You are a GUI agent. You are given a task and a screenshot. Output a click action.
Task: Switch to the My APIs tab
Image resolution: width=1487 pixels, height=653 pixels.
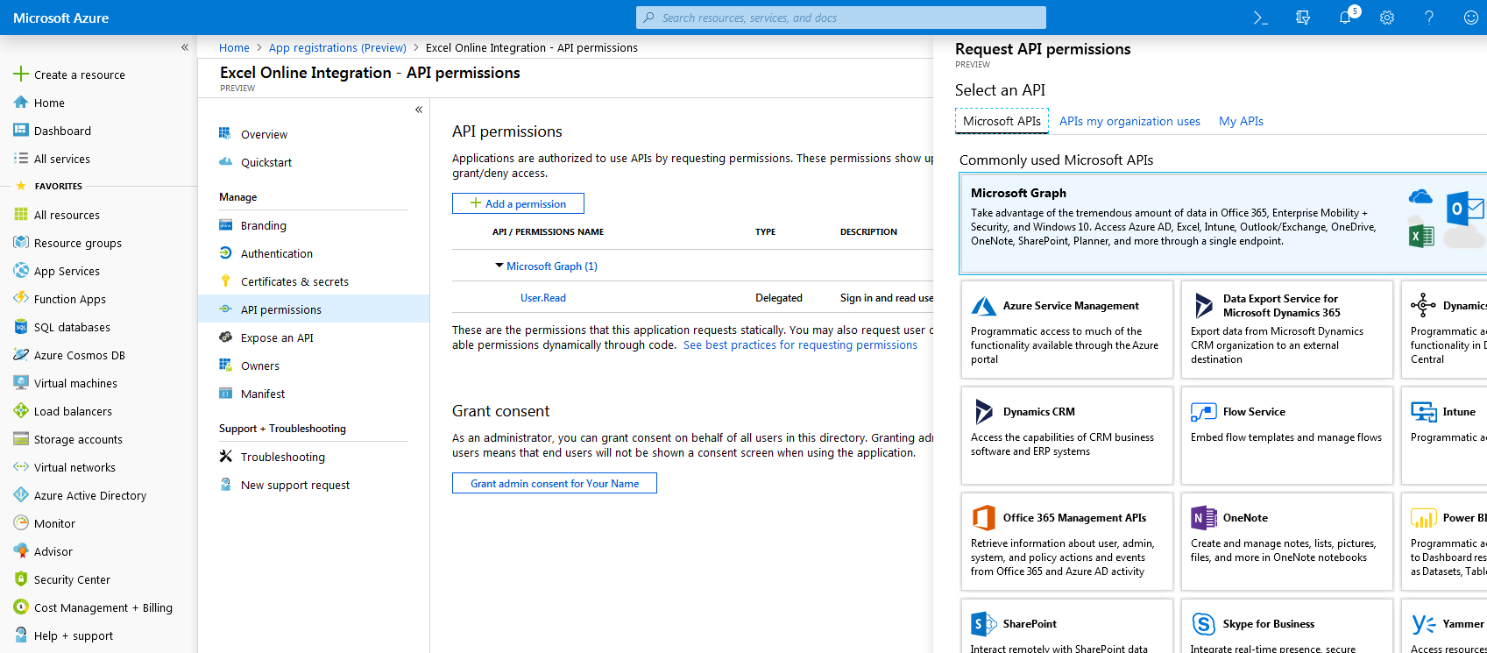(1241, 121)
